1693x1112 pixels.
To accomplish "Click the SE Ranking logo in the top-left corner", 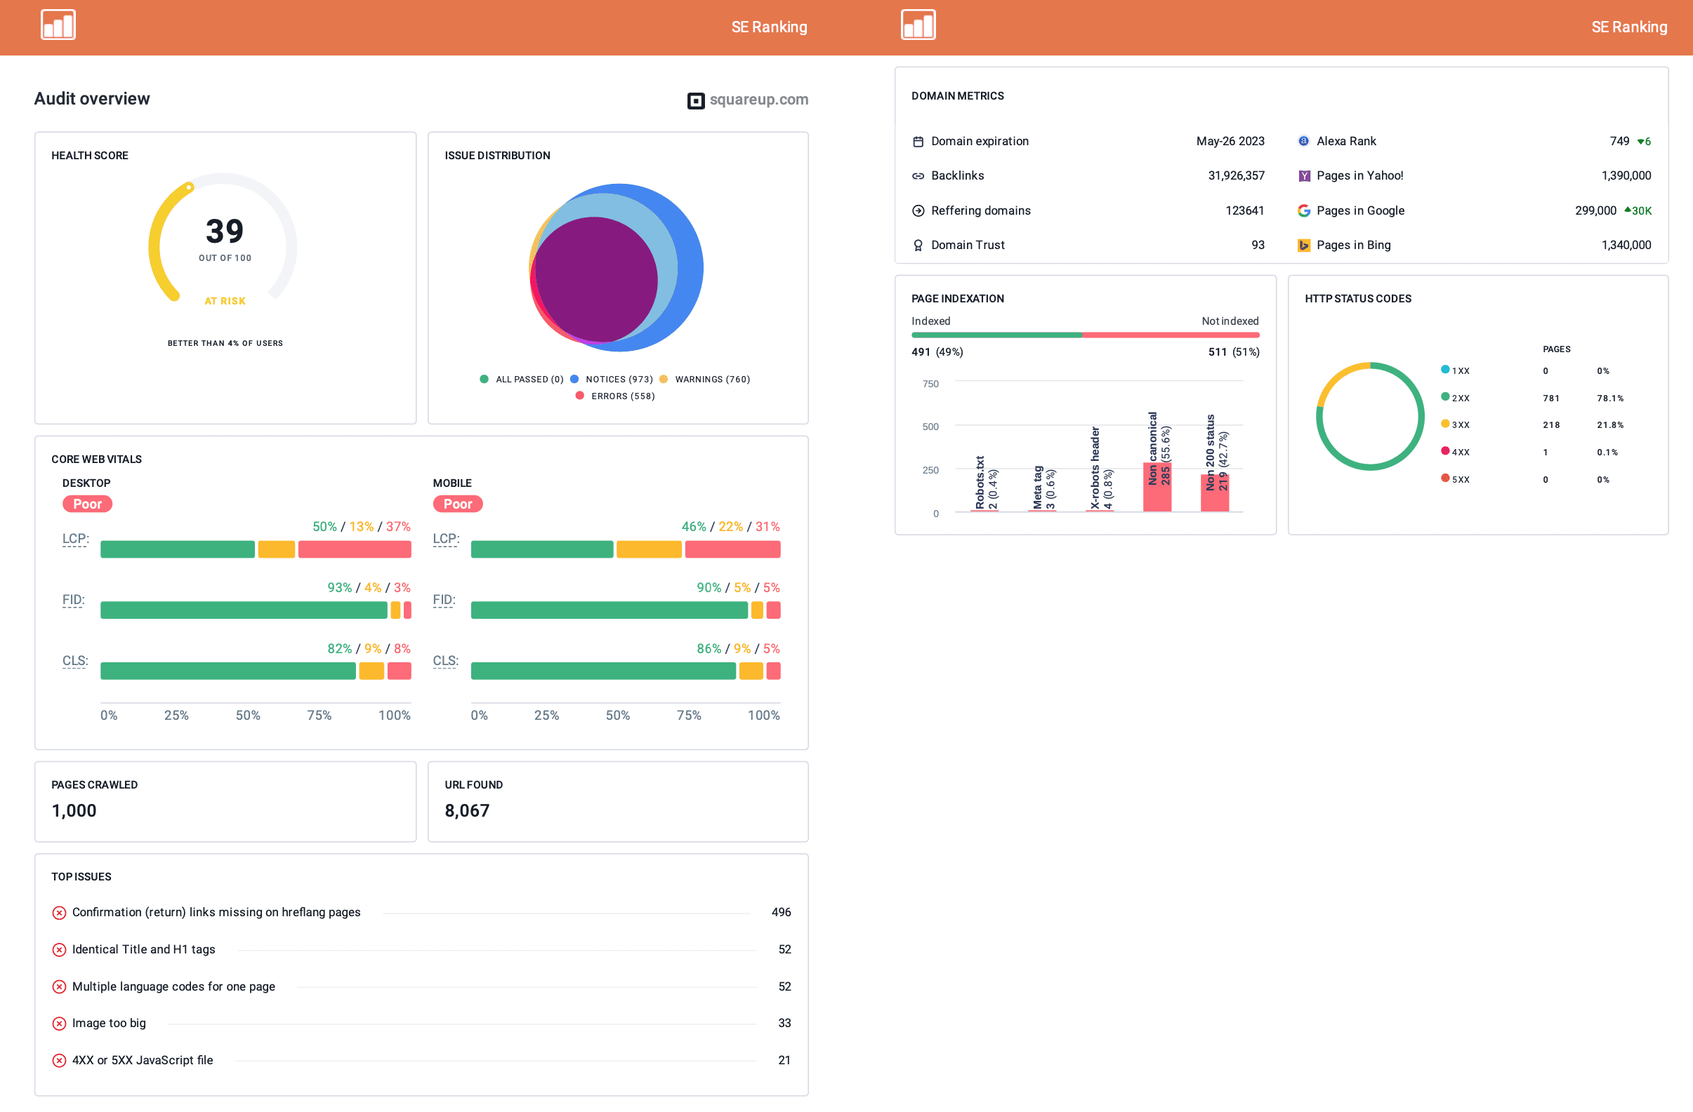I will pos(58,25).
